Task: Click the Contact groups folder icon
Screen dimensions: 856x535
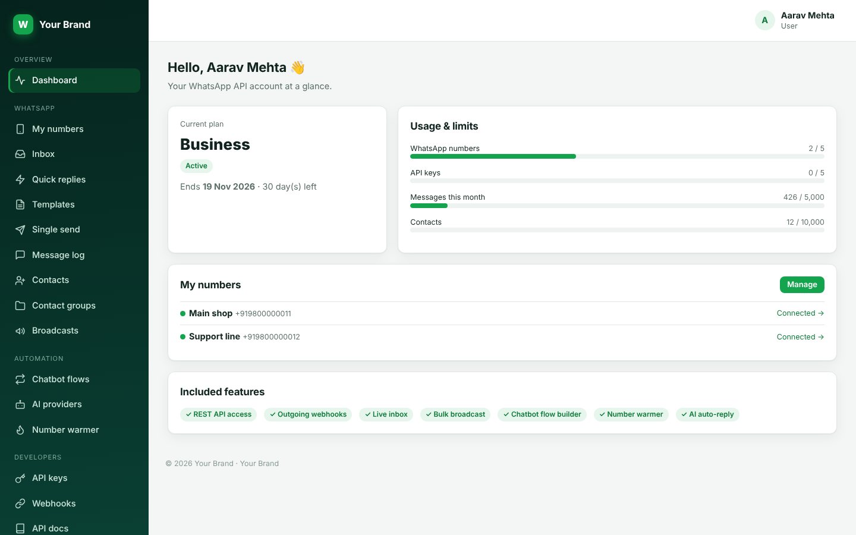Action: pos(20,306)
